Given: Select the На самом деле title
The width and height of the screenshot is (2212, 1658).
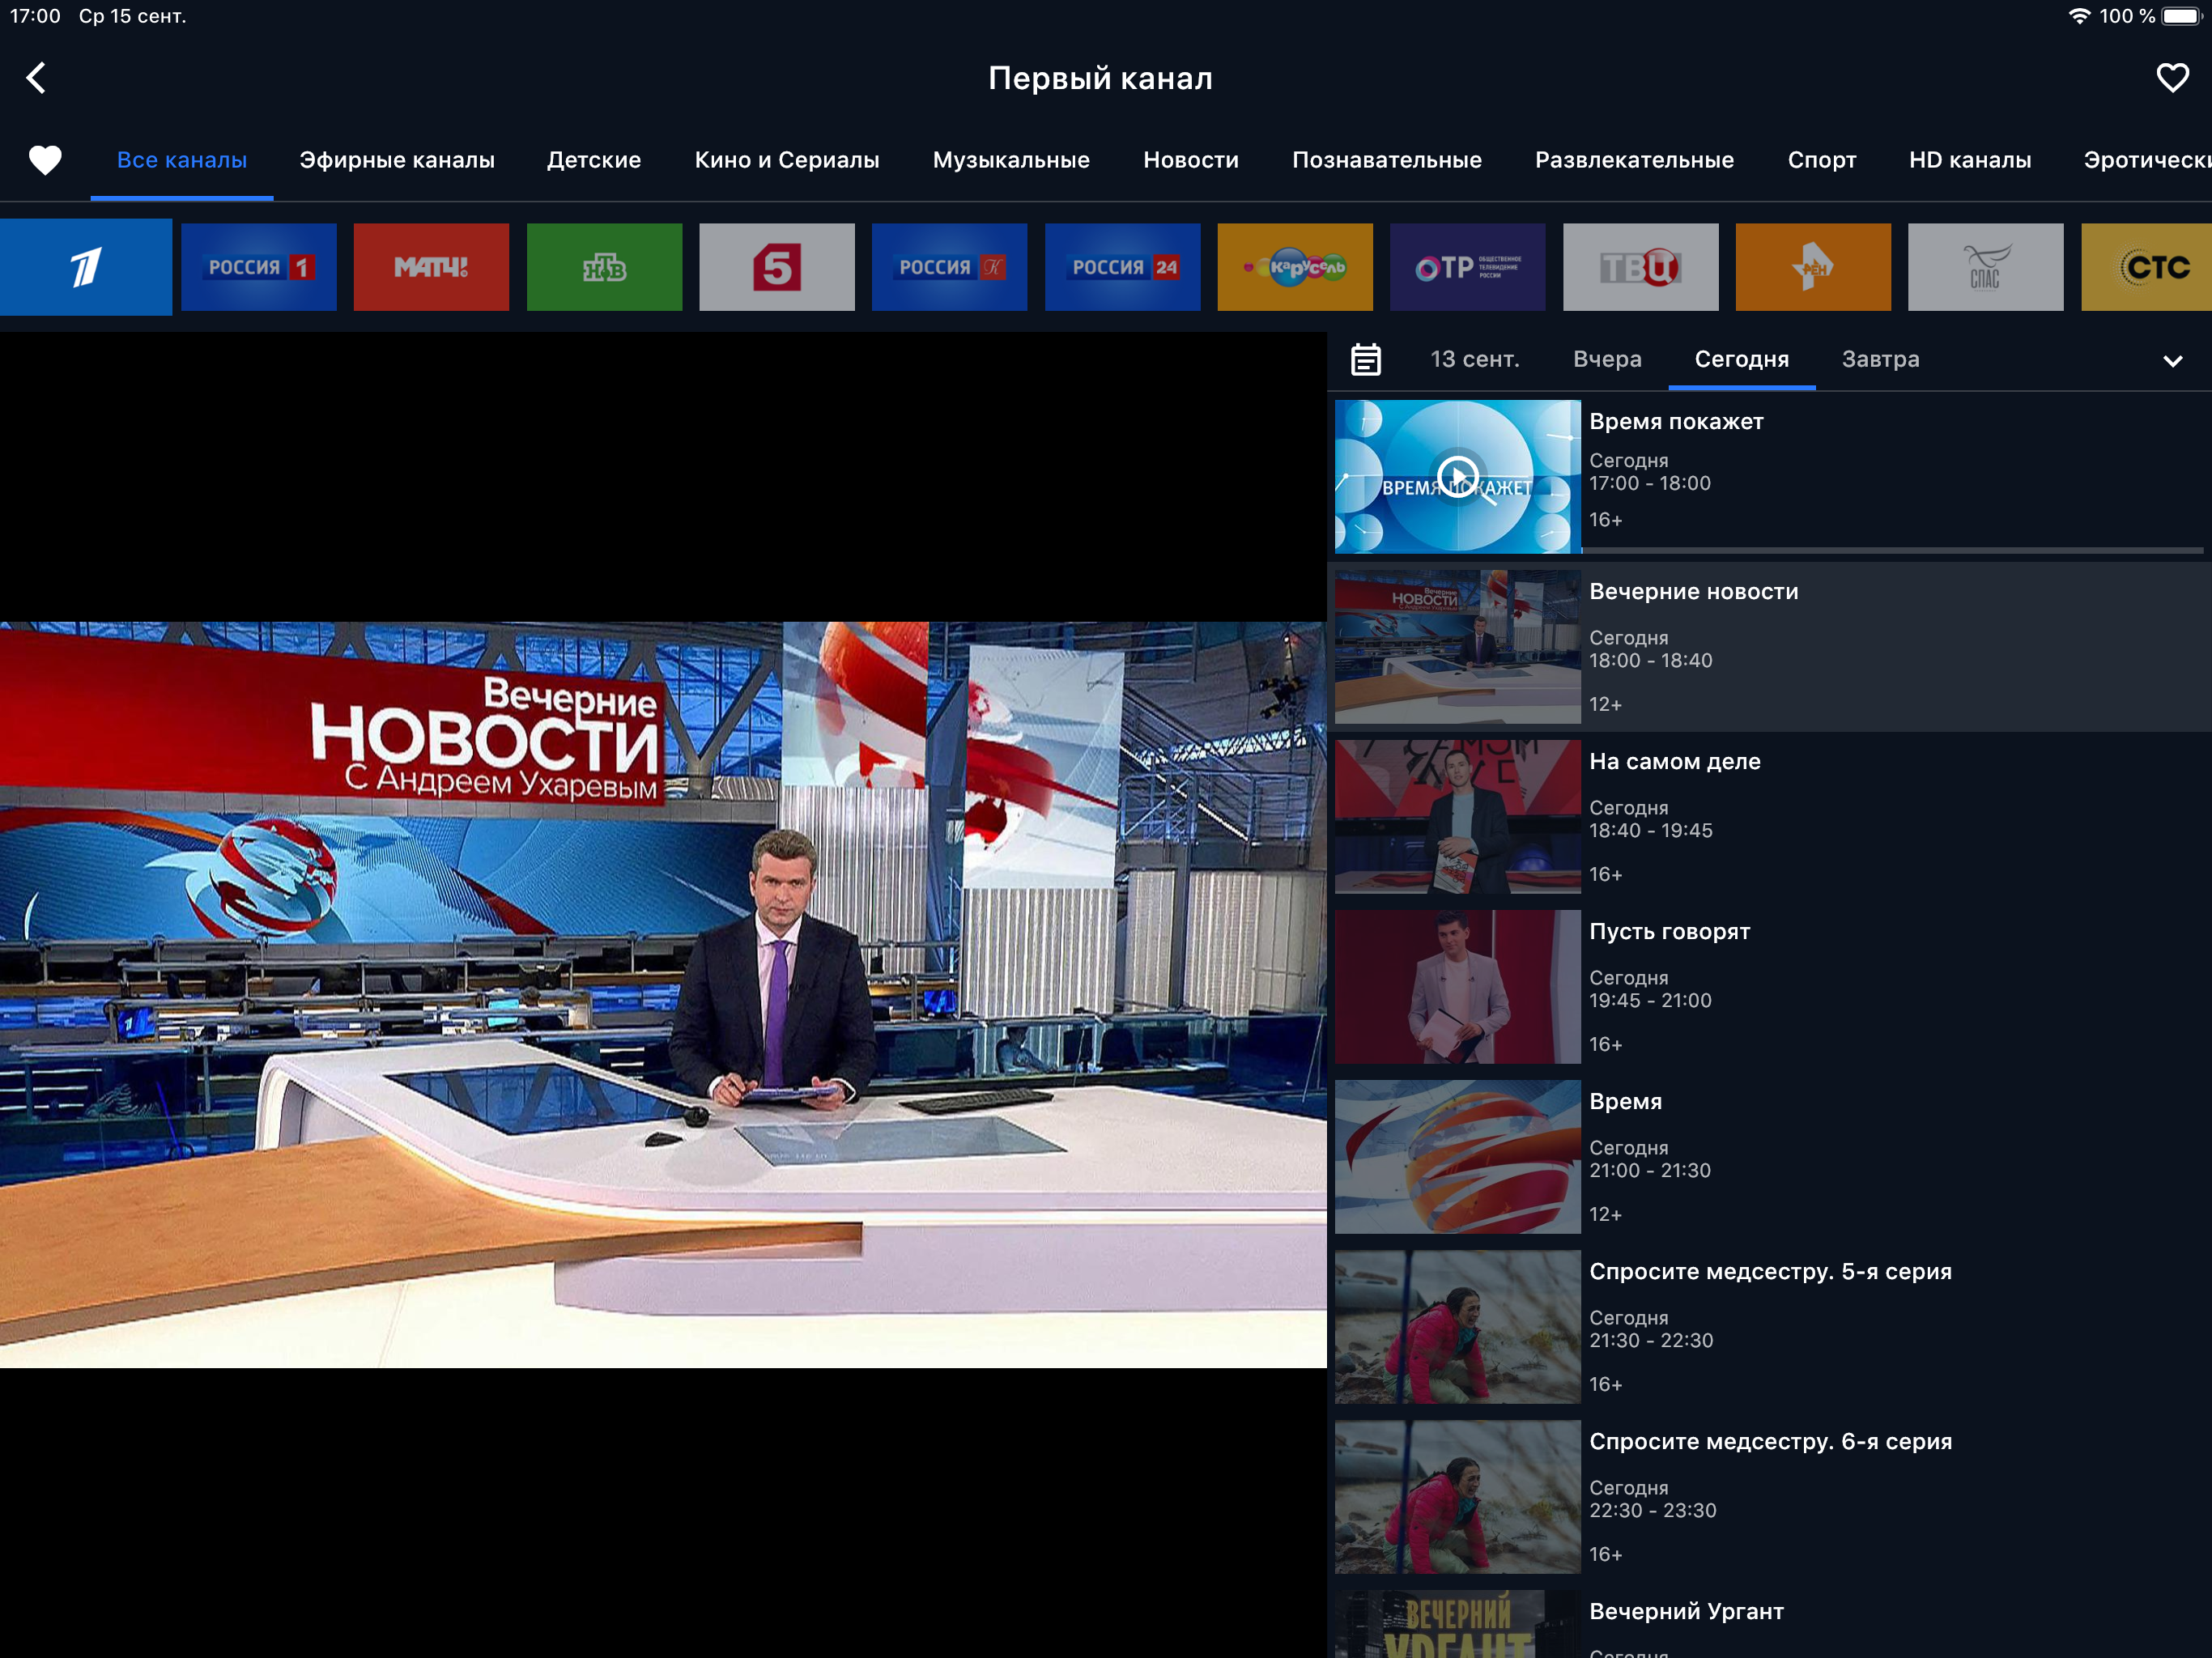Looking at the screenshot, I should (x=1675, y=762).
